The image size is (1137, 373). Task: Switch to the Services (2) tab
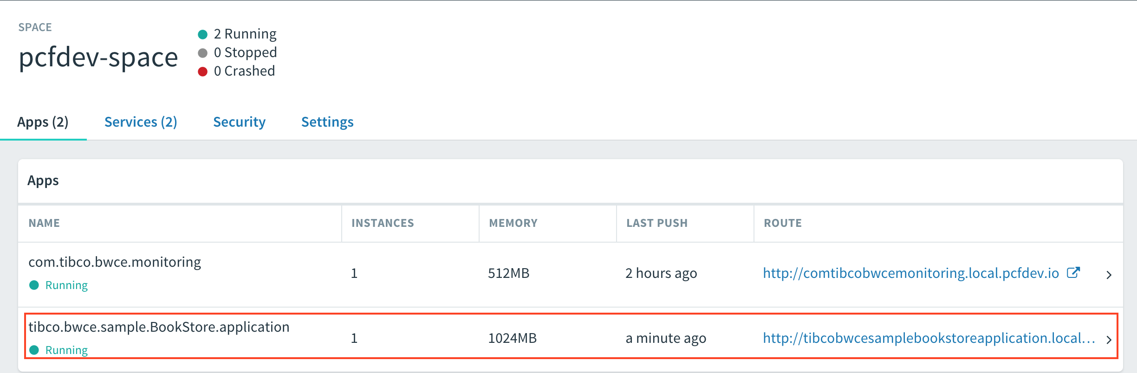point(141,122)
